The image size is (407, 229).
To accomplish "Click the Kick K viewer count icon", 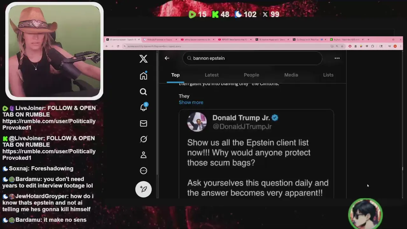I will [215, 14].
